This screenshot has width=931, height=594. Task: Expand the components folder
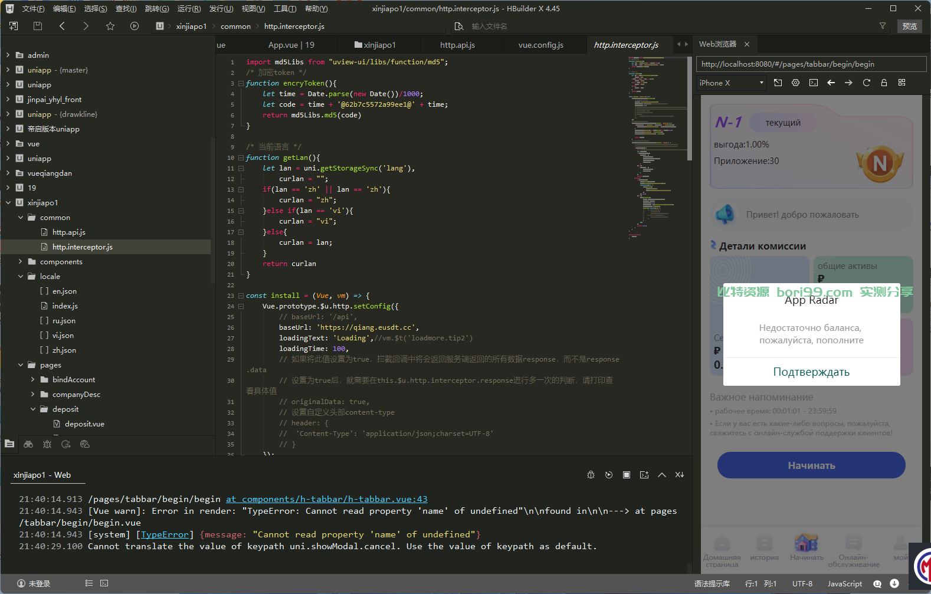point(21,261)
